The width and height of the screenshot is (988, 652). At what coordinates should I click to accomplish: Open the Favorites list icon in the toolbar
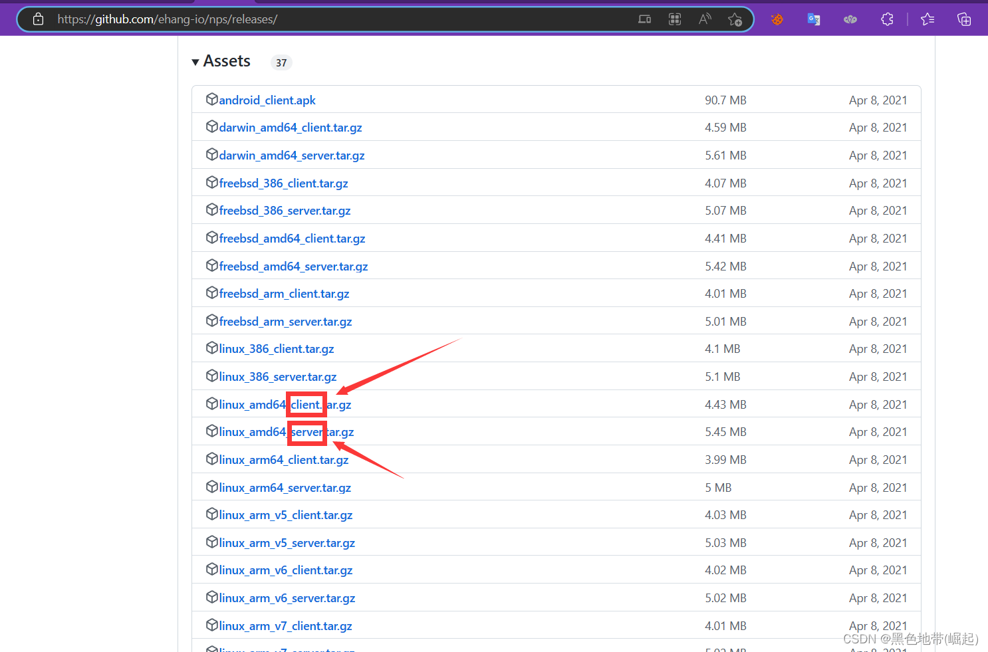pyautogui.click(x=927, y=19)
